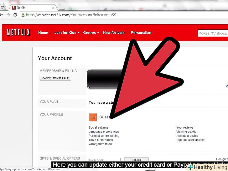Go forward with the browser arrow
228x171 pixels.
point(8,15)
